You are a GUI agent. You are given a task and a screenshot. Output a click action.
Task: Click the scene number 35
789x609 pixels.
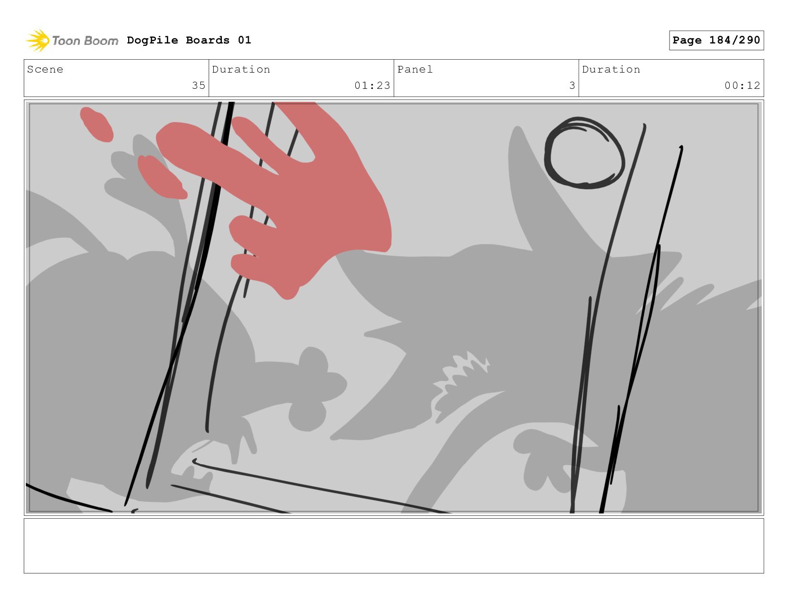pyautogui.click(x=198, y=85)
